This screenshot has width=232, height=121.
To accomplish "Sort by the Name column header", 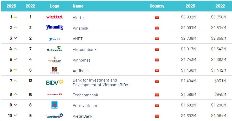I will [78, 6].
